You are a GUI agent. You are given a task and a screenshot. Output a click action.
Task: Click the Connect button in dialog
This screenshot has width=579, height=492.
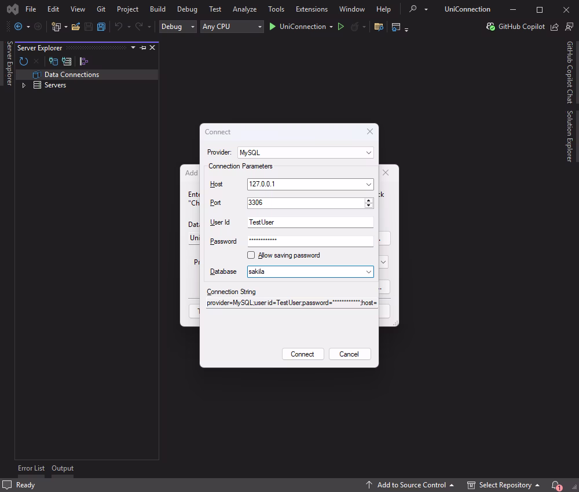click(303, 354)
